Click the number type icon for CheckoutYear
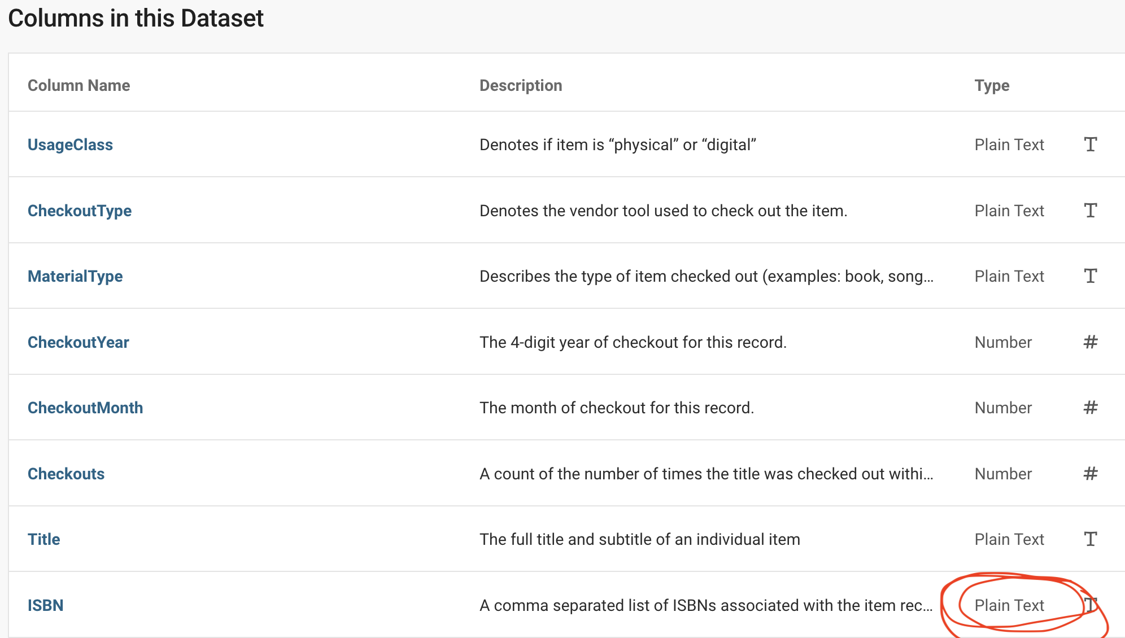This screenshot has width=1125, height=638. click(x=1091, y=342)
